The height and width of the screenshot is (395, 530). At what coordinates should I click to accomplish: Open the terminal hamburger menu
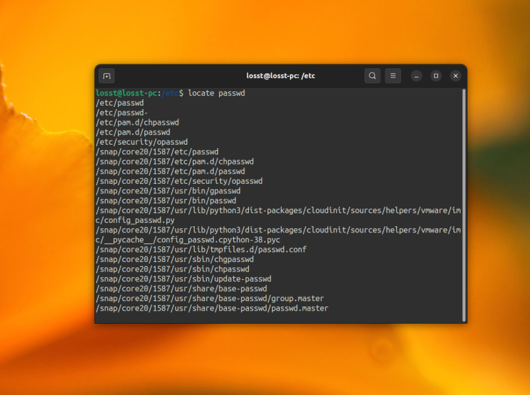[x=393, y=75]
